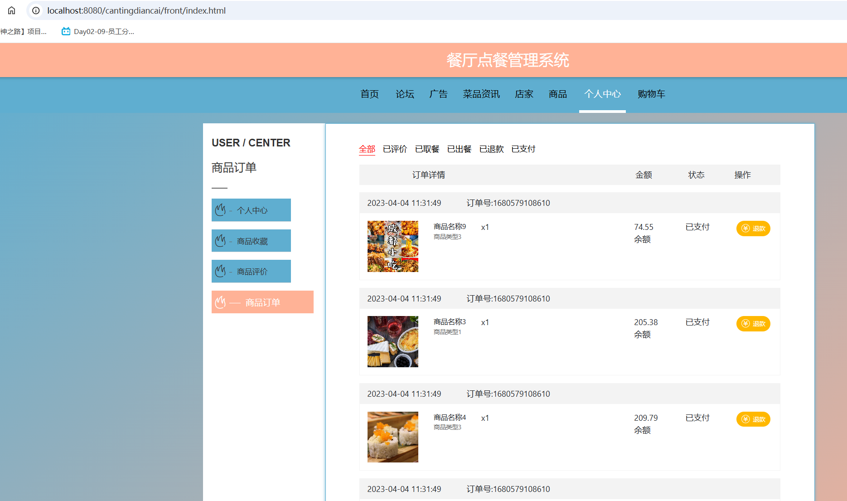Image resolution: width=847 pixels, height=501 pixels.
Task: Click the yen icon on first 退款 button
Action: 745,228
